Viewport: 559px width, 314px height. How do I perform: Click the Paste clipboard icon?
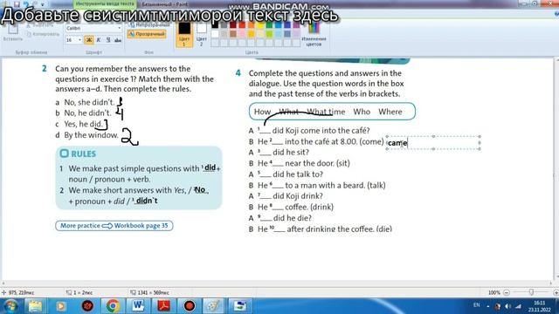tap(14, 29)
